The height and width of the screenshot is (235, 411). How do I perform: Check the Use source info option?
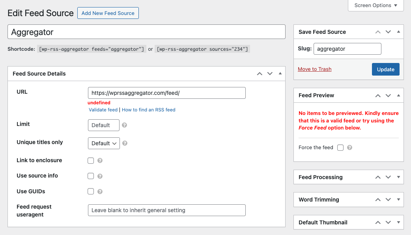coord(91,176)
